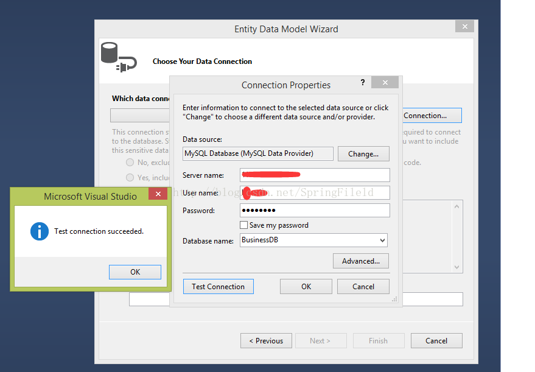Click the connection settings name field at wizard bottom
The image size is (535, 372).
150,300
